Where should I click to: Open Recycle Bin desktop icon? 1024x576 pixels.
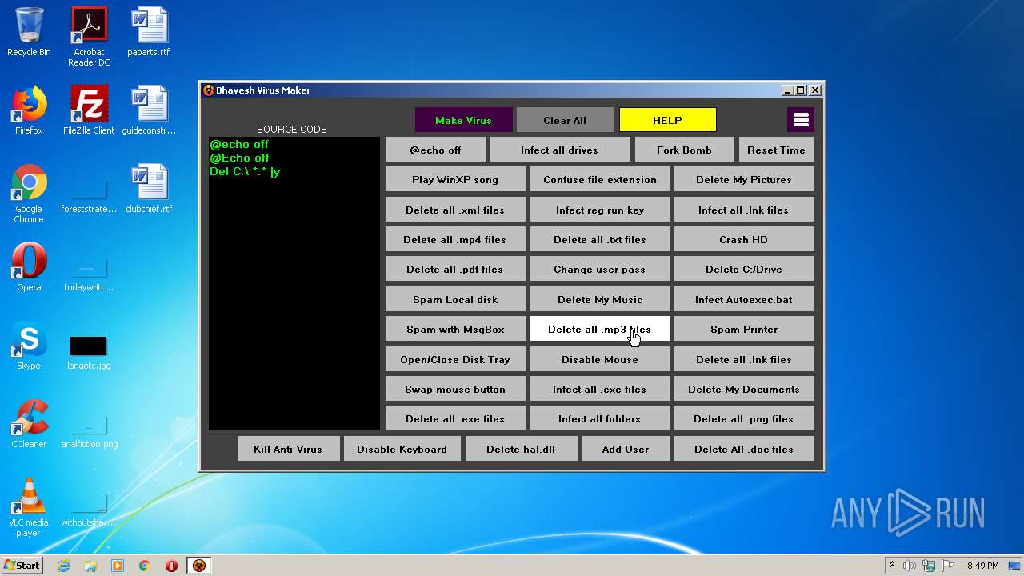(x=29, y=32)
